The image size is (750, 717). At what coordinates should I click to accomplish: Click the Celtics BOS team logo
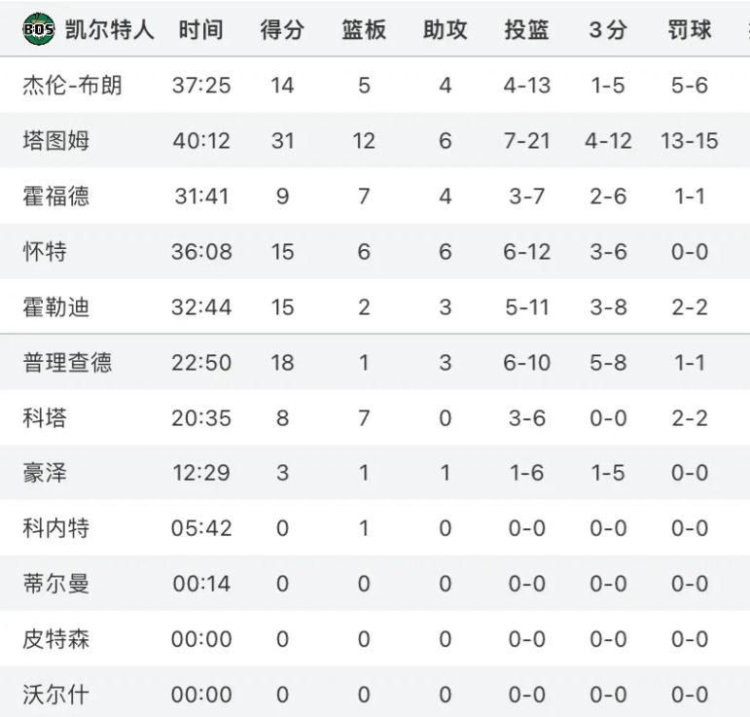[39, 29]
